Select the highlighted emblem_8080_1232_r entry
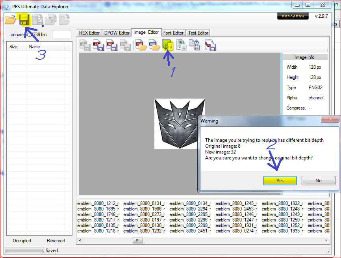This screenshot has width=341, height=258. [x=144, y=231]
